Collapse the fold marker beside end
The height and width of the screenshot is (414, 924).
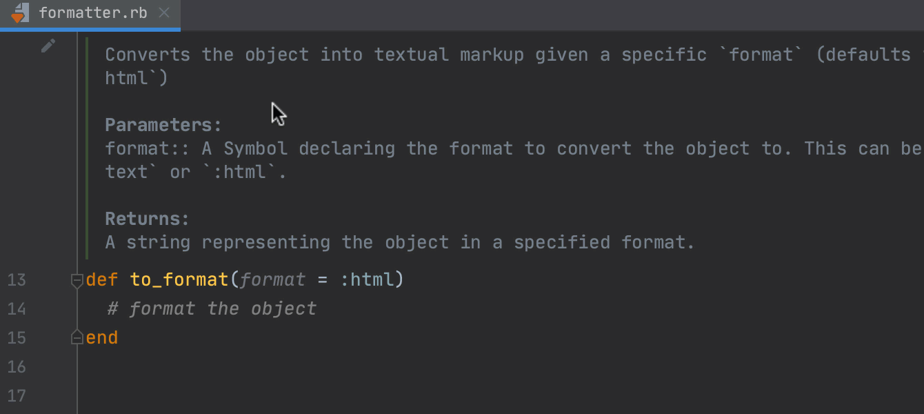pyautogui.click(x=77, y=337)
